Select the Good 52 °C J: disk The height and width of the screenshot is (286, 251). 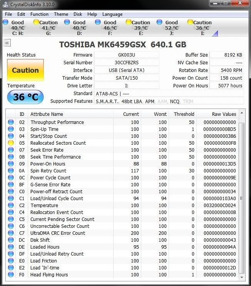click(x=168, y=28)
